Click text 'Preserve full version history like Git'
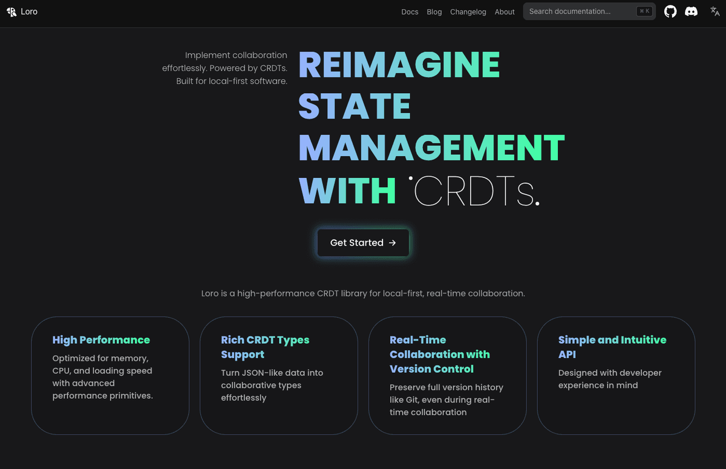The height and width of the screenshot is (469, 726). [x=446, y=393]
